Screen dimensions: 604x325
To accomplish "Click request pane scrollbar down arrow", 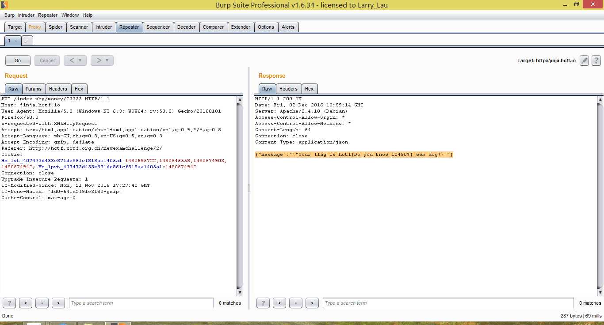I will click(240, 292).
